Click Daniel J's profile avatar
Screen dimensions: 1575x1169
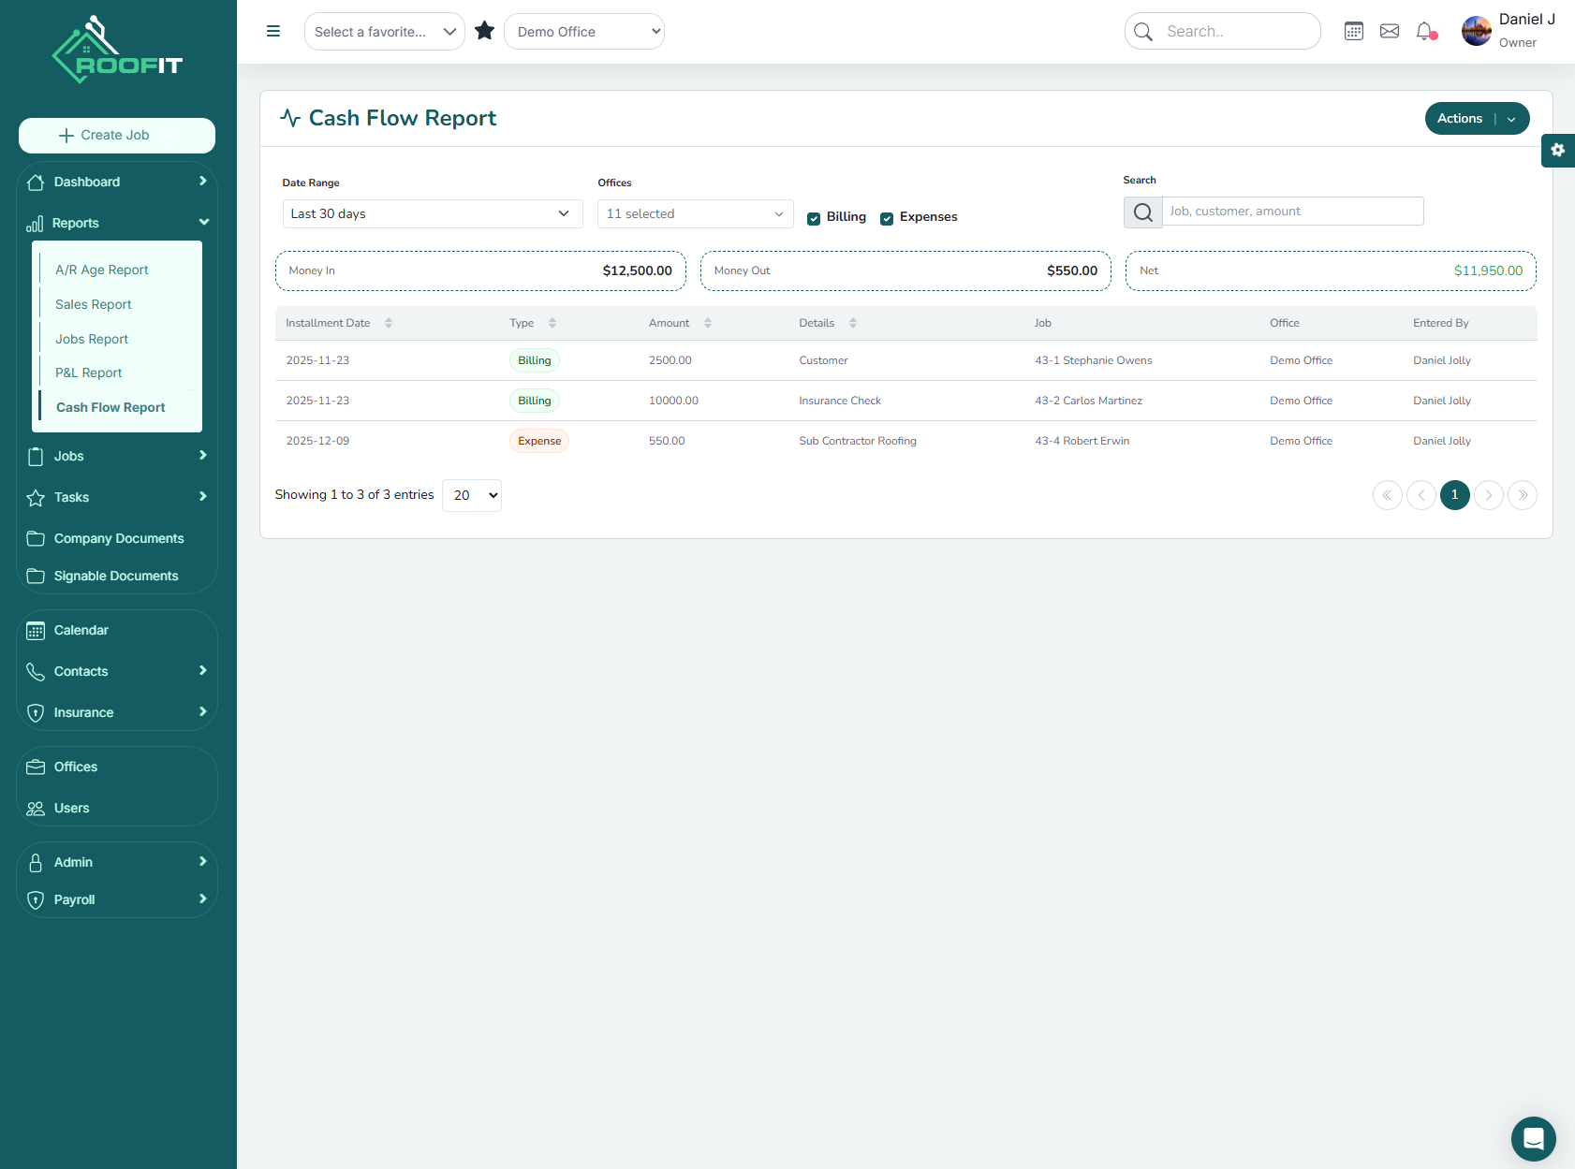[x=1476, y=30]
